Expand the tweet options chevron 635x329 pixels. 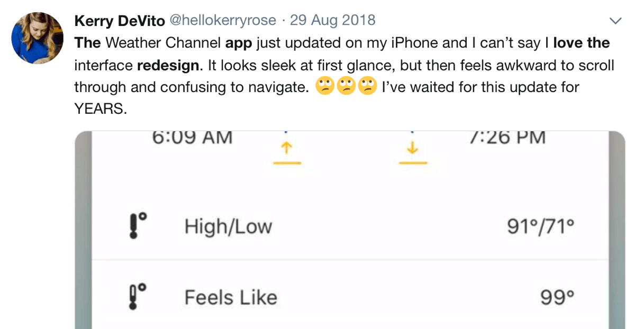(x=615, y=21)
